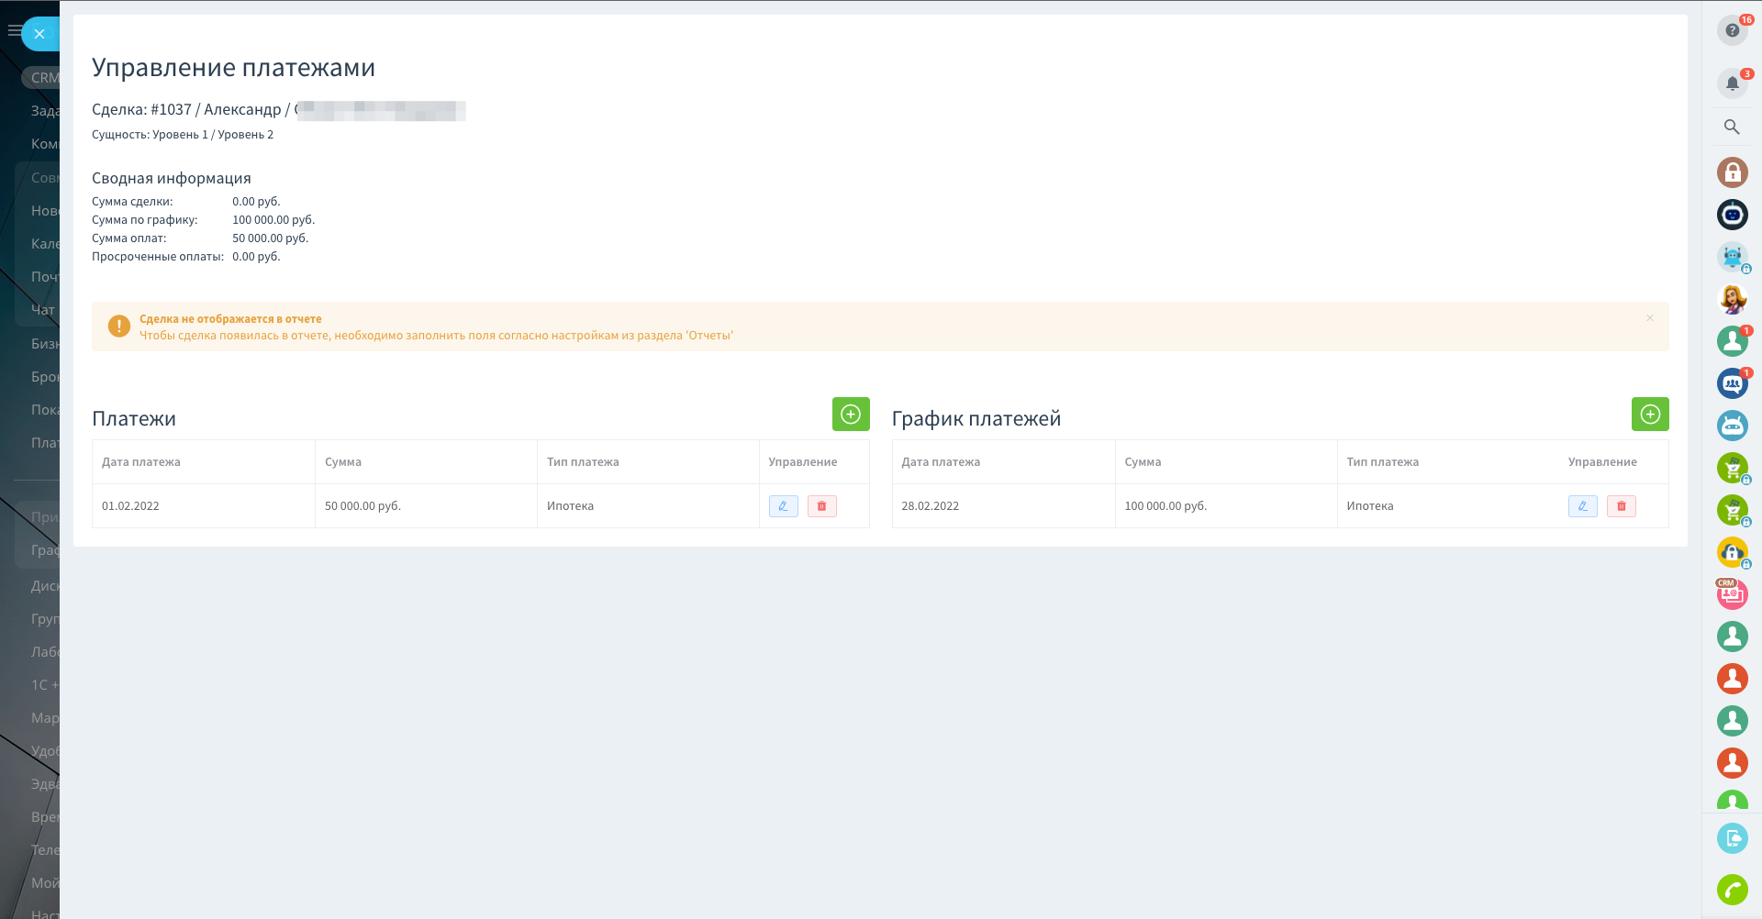Click '50 000.00 руб.' in the Платежи table
The width and height of the screenshot is (1762, 919).
tap(363, 506)
